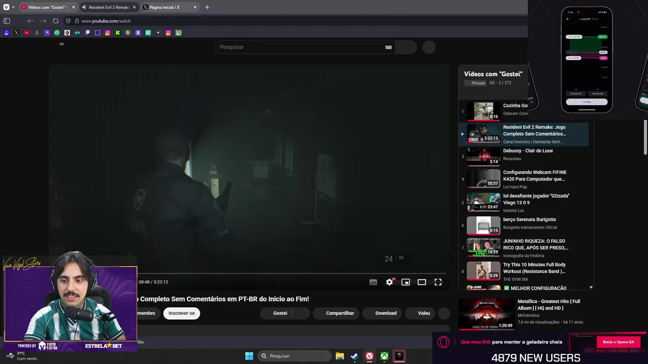Toggle theater mode in video player
This screenshot has width=648, height=364.
pyautogui.click(x=422, y=282)
